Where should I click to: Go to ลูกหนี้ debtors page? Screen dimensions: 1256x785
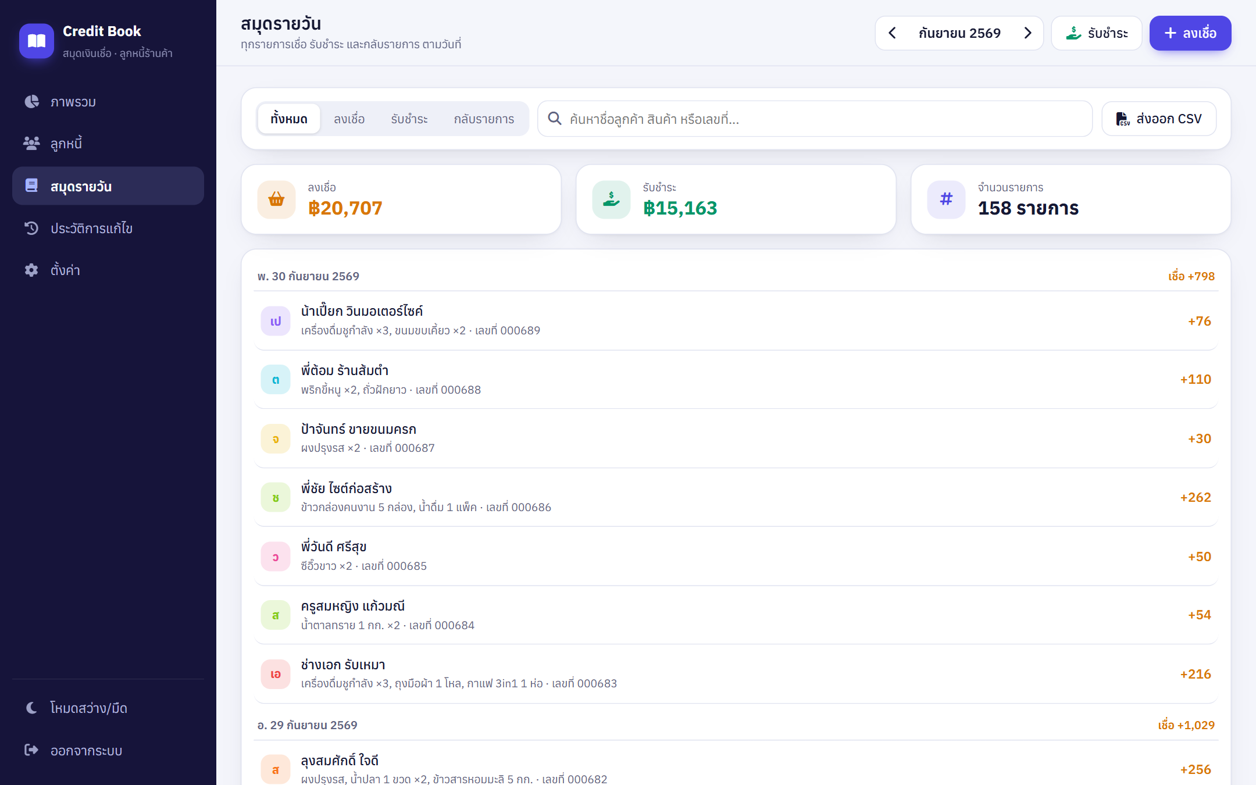[108, 144]
